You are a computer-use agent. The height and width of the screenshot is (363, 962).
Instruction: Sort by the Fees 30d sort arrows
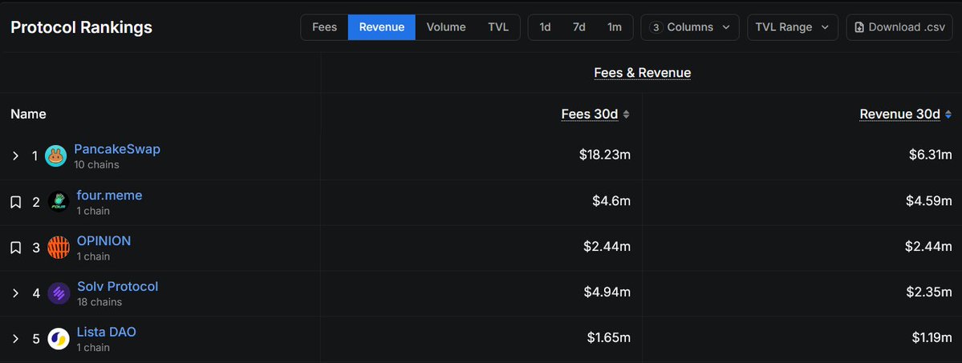[626, 114]
